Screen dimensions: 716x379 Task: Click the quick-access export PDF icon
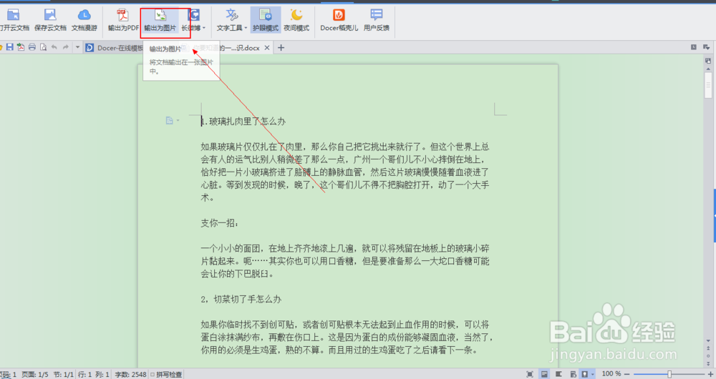tap(21, 47)
